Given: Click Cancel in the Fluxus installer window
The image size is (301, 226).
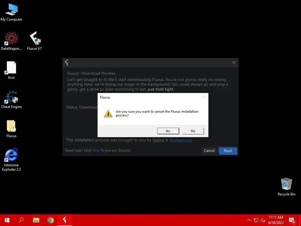Looking at the screenshot, I should pyautogui.click(x=209, y=151).
